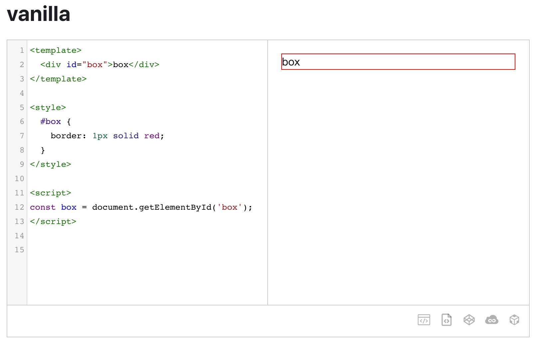Click the closing brace on line 8
Screen dimensions: 538x343
click(x=43, y=150)
